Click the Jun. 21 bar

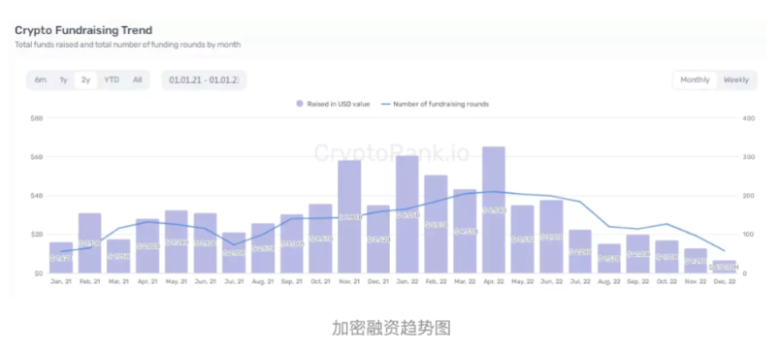(x=206, y=243)
